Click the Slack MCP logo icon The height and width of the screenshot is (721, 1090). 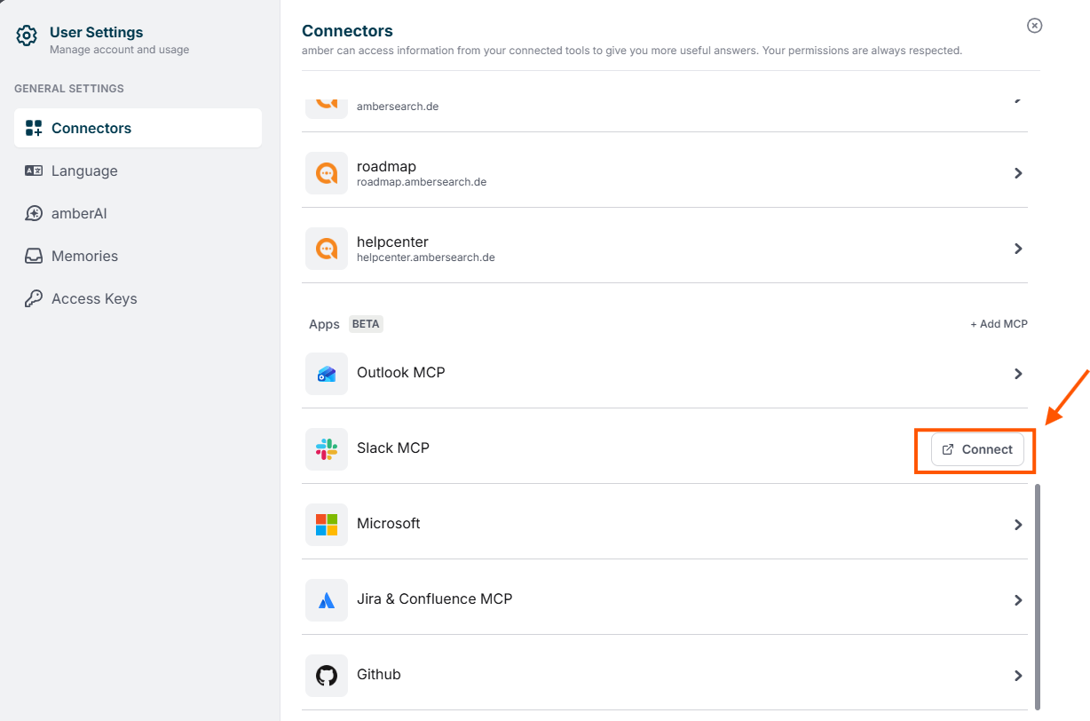[x=327, y=449]
